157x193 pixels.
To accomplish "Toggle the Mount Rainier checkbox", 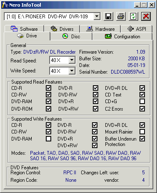I will click(x=142, y=131).
